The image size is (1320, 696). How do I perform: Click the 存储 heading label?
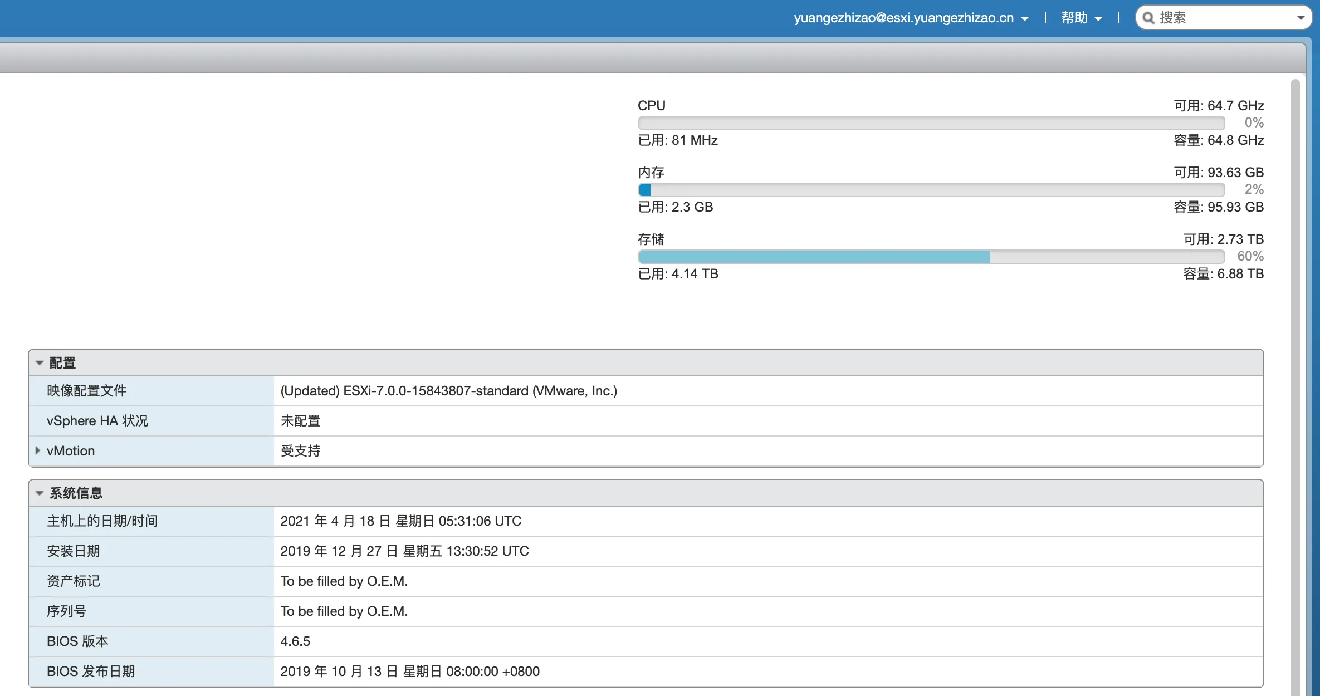651,239
